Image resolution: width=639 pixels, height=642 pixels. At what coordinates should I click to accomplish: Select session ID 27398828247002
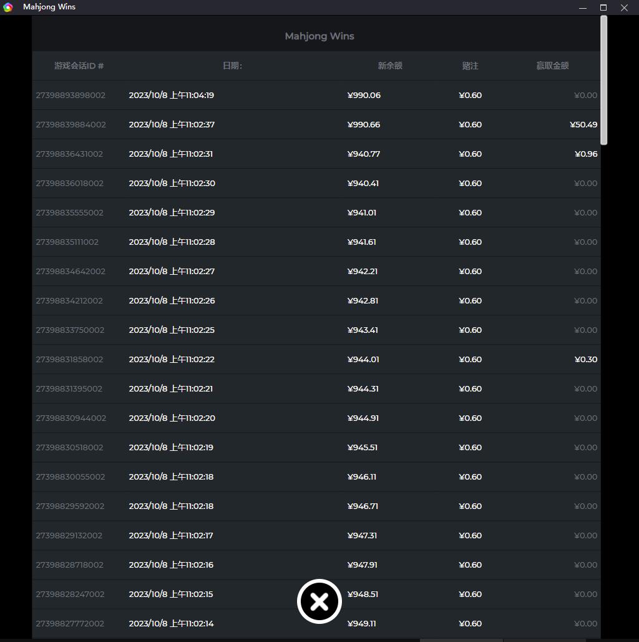point(70,594)
